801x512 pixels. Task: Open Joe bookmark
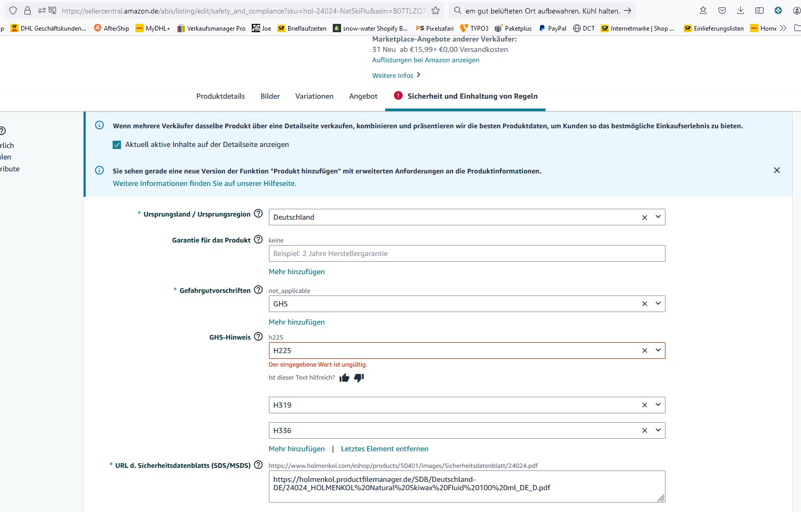click(x=262, y=28)
